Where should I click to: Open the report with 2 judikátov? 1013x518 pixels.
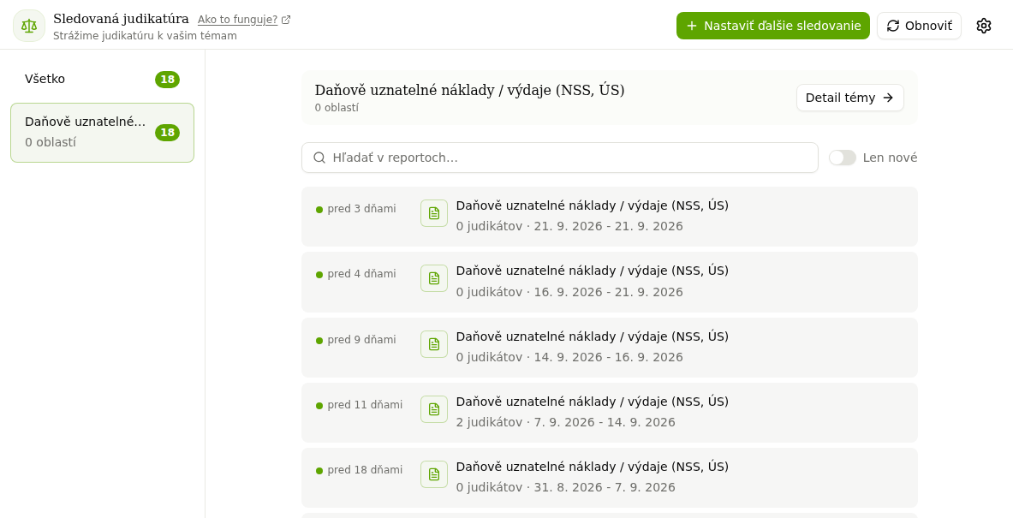point(609,412)
